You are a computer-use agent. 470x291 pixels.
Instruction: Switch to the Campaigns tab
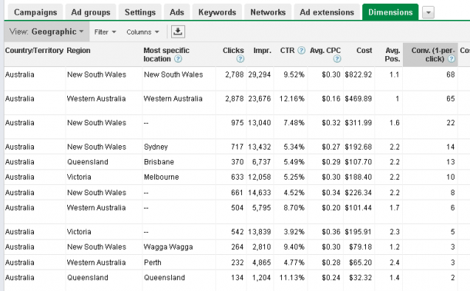tap(35, 13)
